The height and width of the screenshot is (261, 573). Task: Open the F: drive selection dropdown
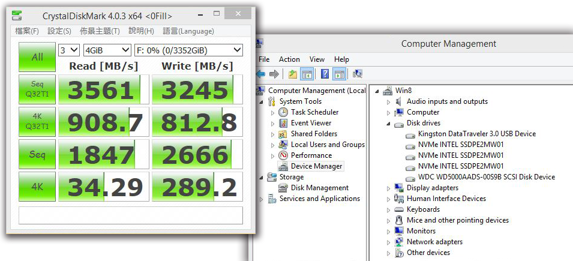[188, 50]
